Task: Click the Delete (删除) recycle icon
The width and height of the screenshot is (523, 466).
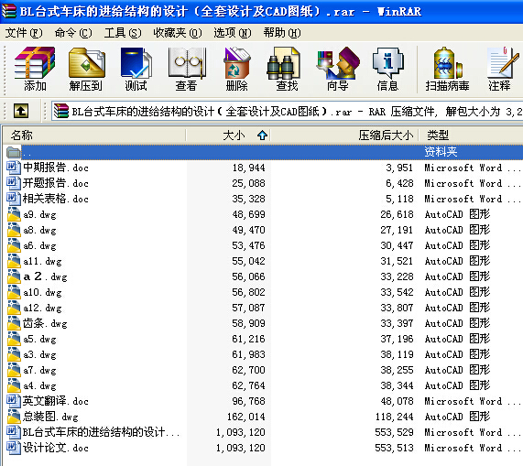Action: pyautogui.click(x=237, y=62)
